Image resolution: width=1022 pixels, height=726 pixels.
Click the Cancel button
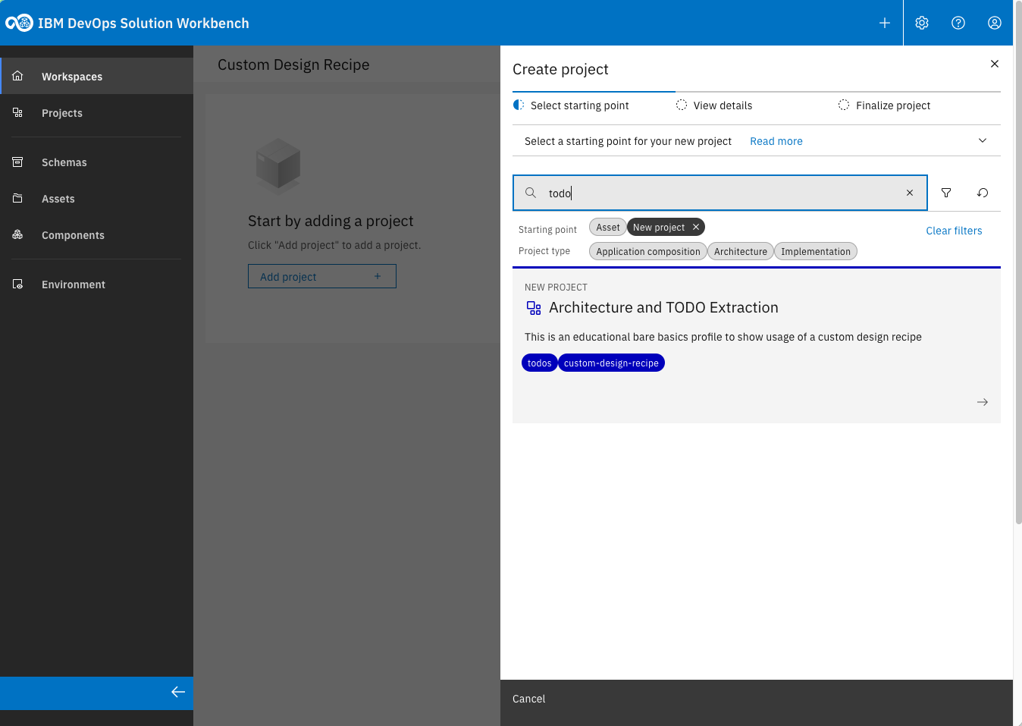[528, 699]
